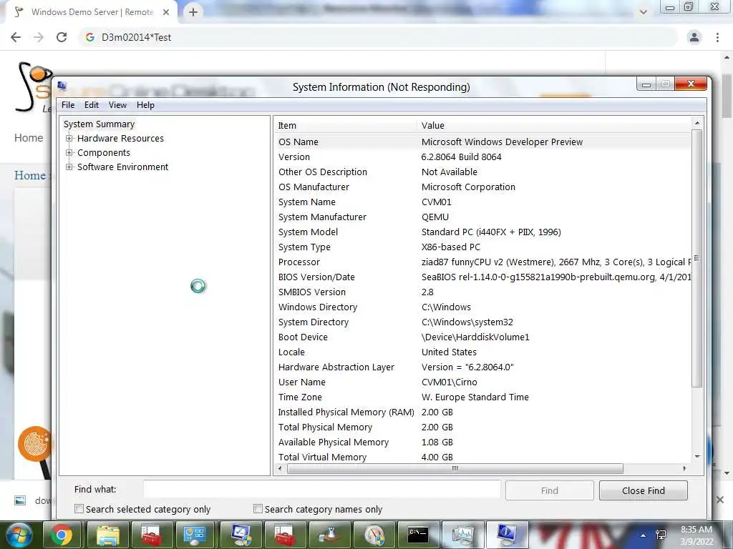The width and height of the screenshot is (733, 549).
Task: Click browser back arrow
Action: pos(16,37)
